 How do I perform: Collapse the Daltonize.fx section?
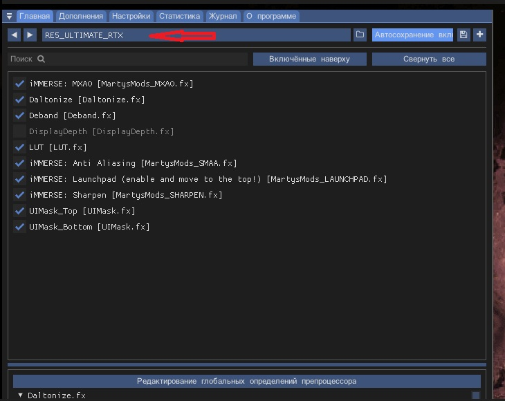pyautogui.click(x=20, y=395)
